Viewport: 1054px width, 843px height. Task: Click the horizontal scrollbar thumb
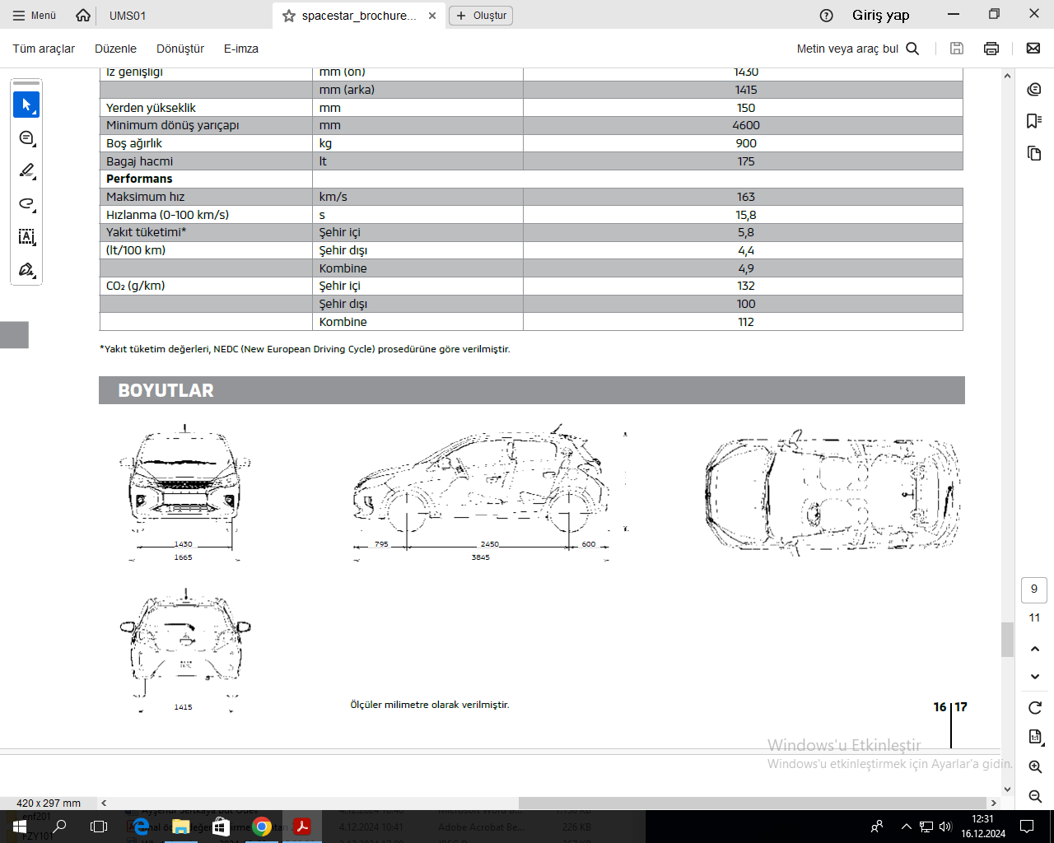pos(753,803)
